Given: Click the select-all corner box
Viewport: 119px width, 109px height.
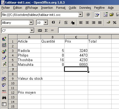Looking at the screenshot, I should pyautogui.click(x=13, y=37).
